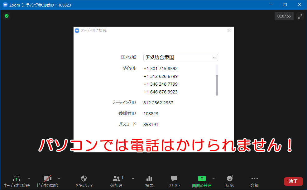Open the 投票 polls icon
Image resolution: width=307 pixels, height=190 pixels.
pos(149,179)
